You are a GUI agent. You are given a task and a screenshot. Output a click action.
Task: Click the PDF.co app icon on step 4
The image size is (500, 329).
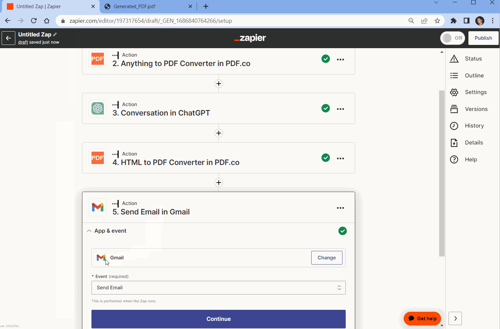(98, 158)
